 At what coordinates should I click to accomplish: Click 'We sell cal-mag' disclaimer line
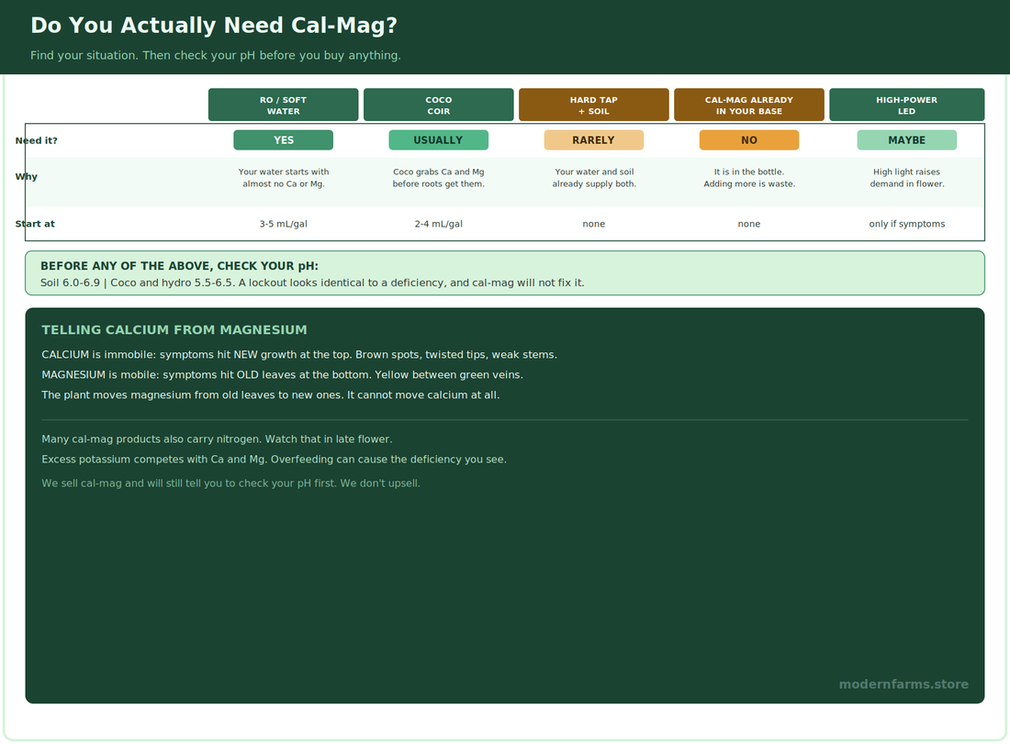(x=230, y=483)
